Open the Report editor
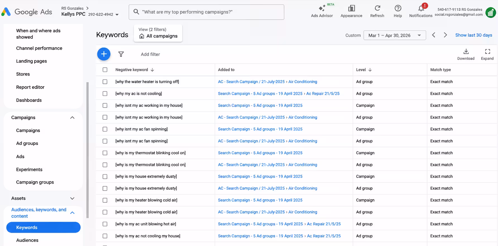This screenshot has height=246, width=498. 30,87
